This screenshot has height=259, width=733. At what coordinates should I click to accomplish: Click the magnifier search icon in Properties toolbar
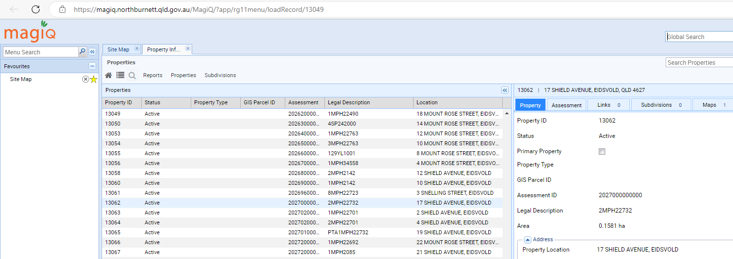[132, 76]
